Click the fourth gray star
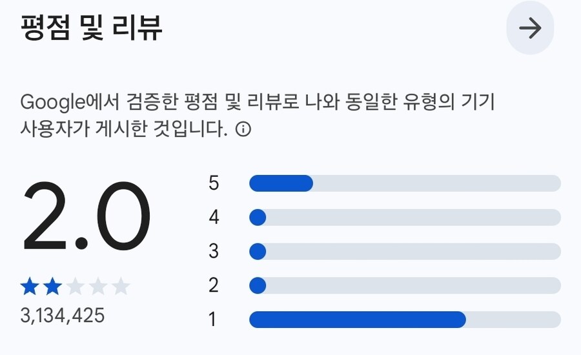 click(98, 286)
